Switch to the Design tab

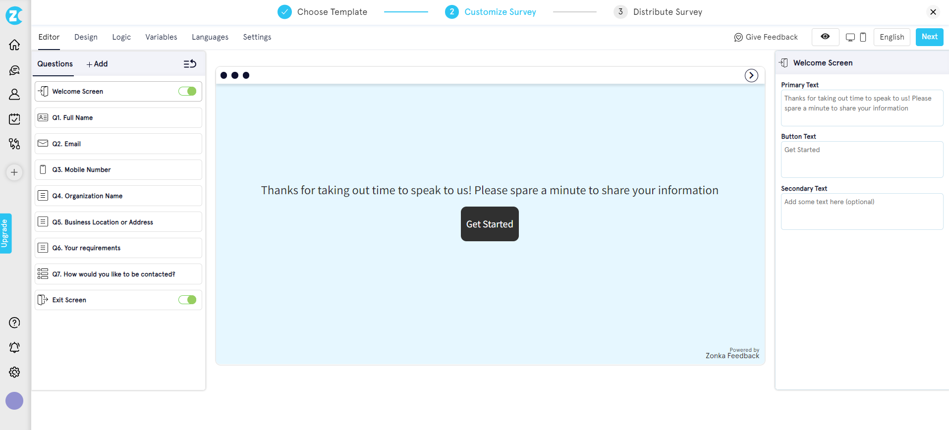(86, 37)
